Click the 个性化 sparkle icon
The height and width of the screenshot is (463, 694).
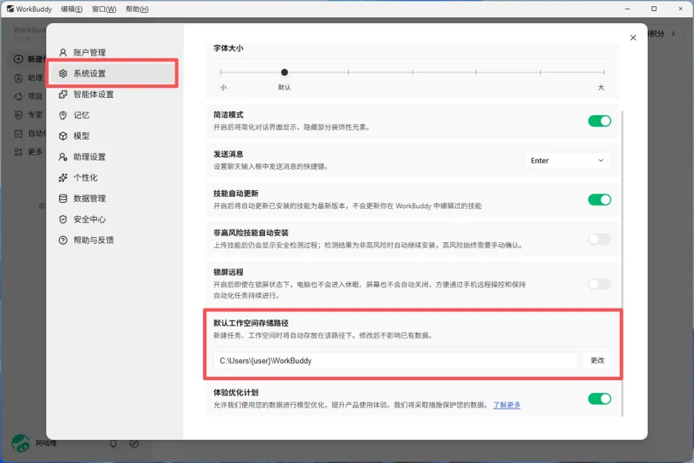63,177
